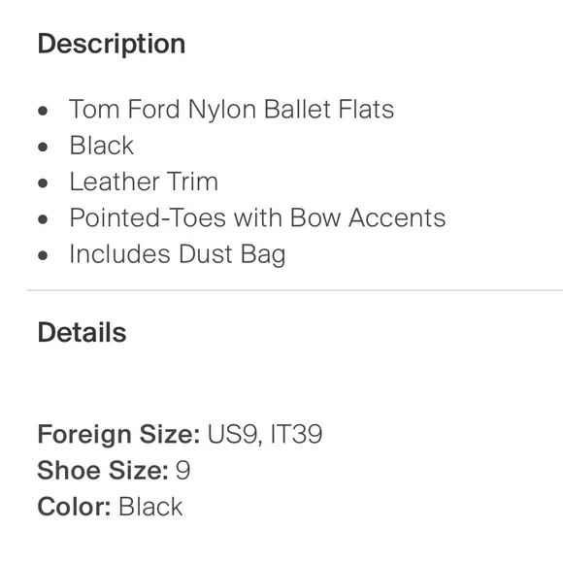The width and height of the screenshot is (563, 563).
Task: Click the bullet before Pointed-Toes
Action: [43, 219]
